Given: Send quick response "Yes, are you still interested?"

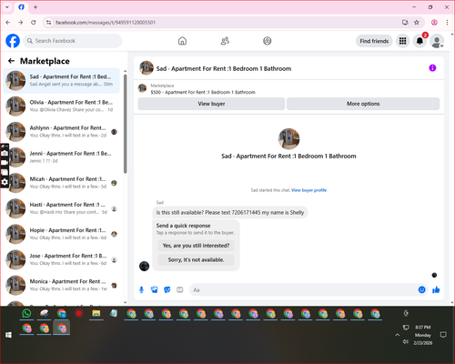Looking at the screenshot, I should point(196,246).
